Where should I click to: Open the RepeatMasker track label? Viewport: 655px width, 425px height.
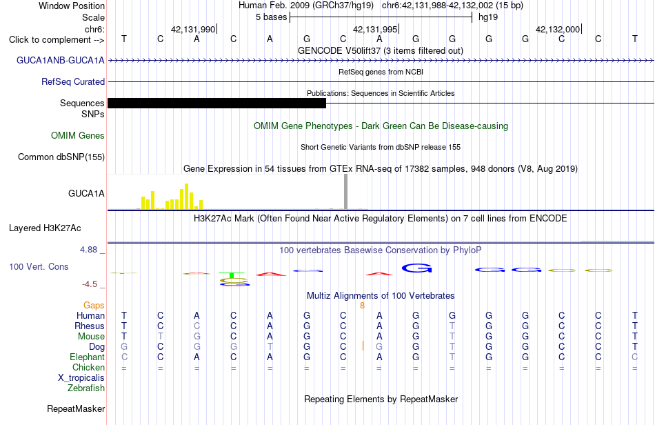tap(76, 408)
